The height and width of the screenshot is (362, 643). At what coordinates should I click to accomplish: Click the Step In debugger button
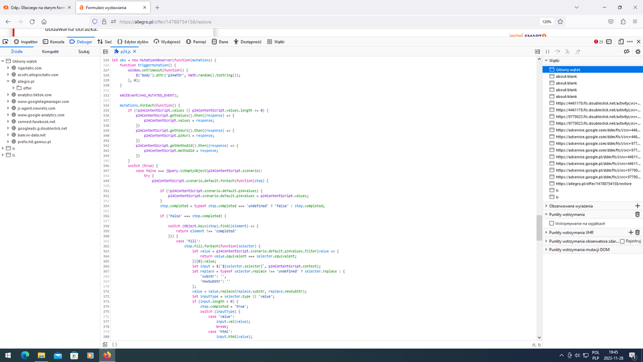pos(568,52)
